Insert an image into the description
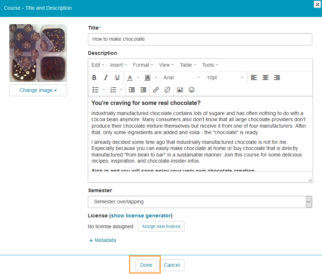The image size is (322, 274). click(x=180, y=90)
